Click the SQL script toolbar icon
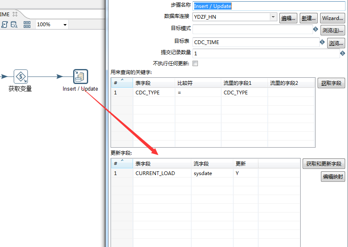The width and height of the screenshot is (348, 247). coord(5,25)
